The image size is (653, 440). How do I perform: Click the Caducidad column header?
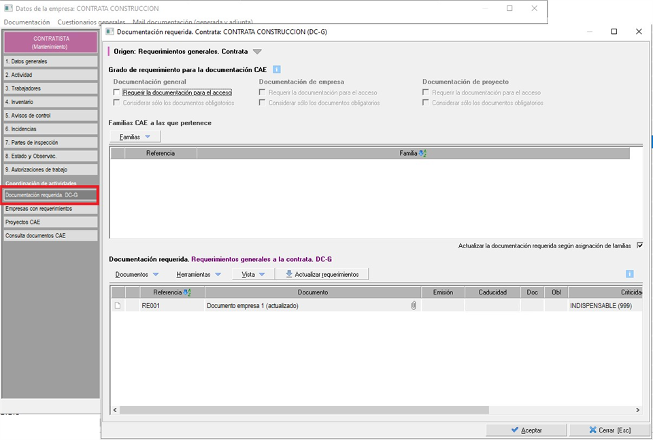492,292
